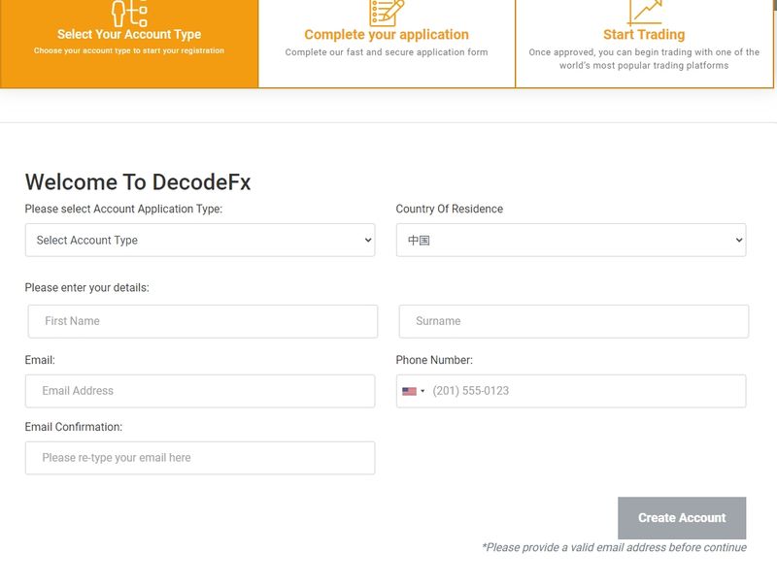Image resolution: width=777 pixels, height=585 pixels.
Task: Click the US flag phone country icon
Action: (409, 392)
